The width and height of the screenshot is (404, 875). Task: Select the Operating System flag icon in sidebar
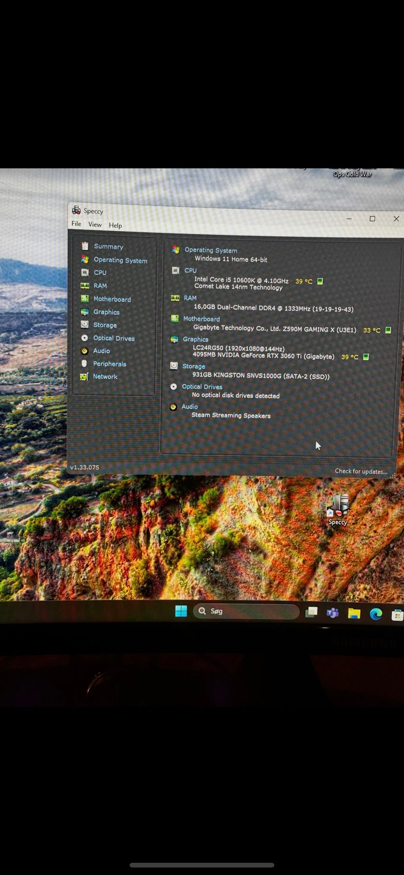coord(85,259)
